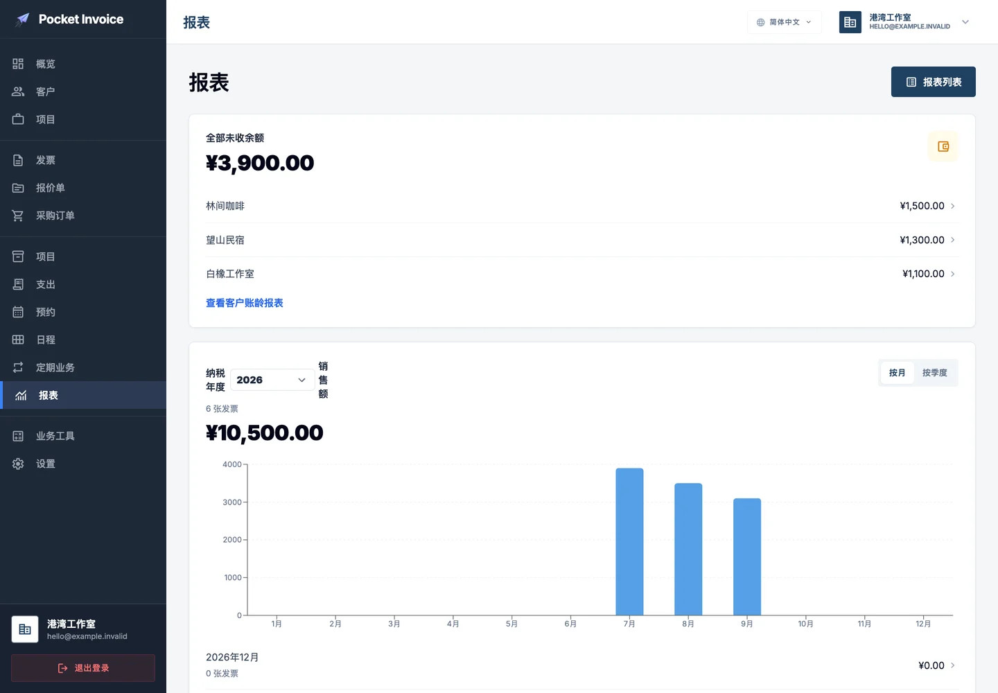Click the 报表列表 button
The height and width of the screenshot is (693, 998).
[934, 82]
